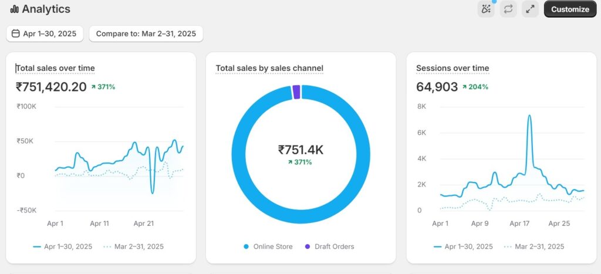The width and height of the screenshot is (601, 274).
Task: Open Total sales by sales channel report
Action: tap(269, 68)
